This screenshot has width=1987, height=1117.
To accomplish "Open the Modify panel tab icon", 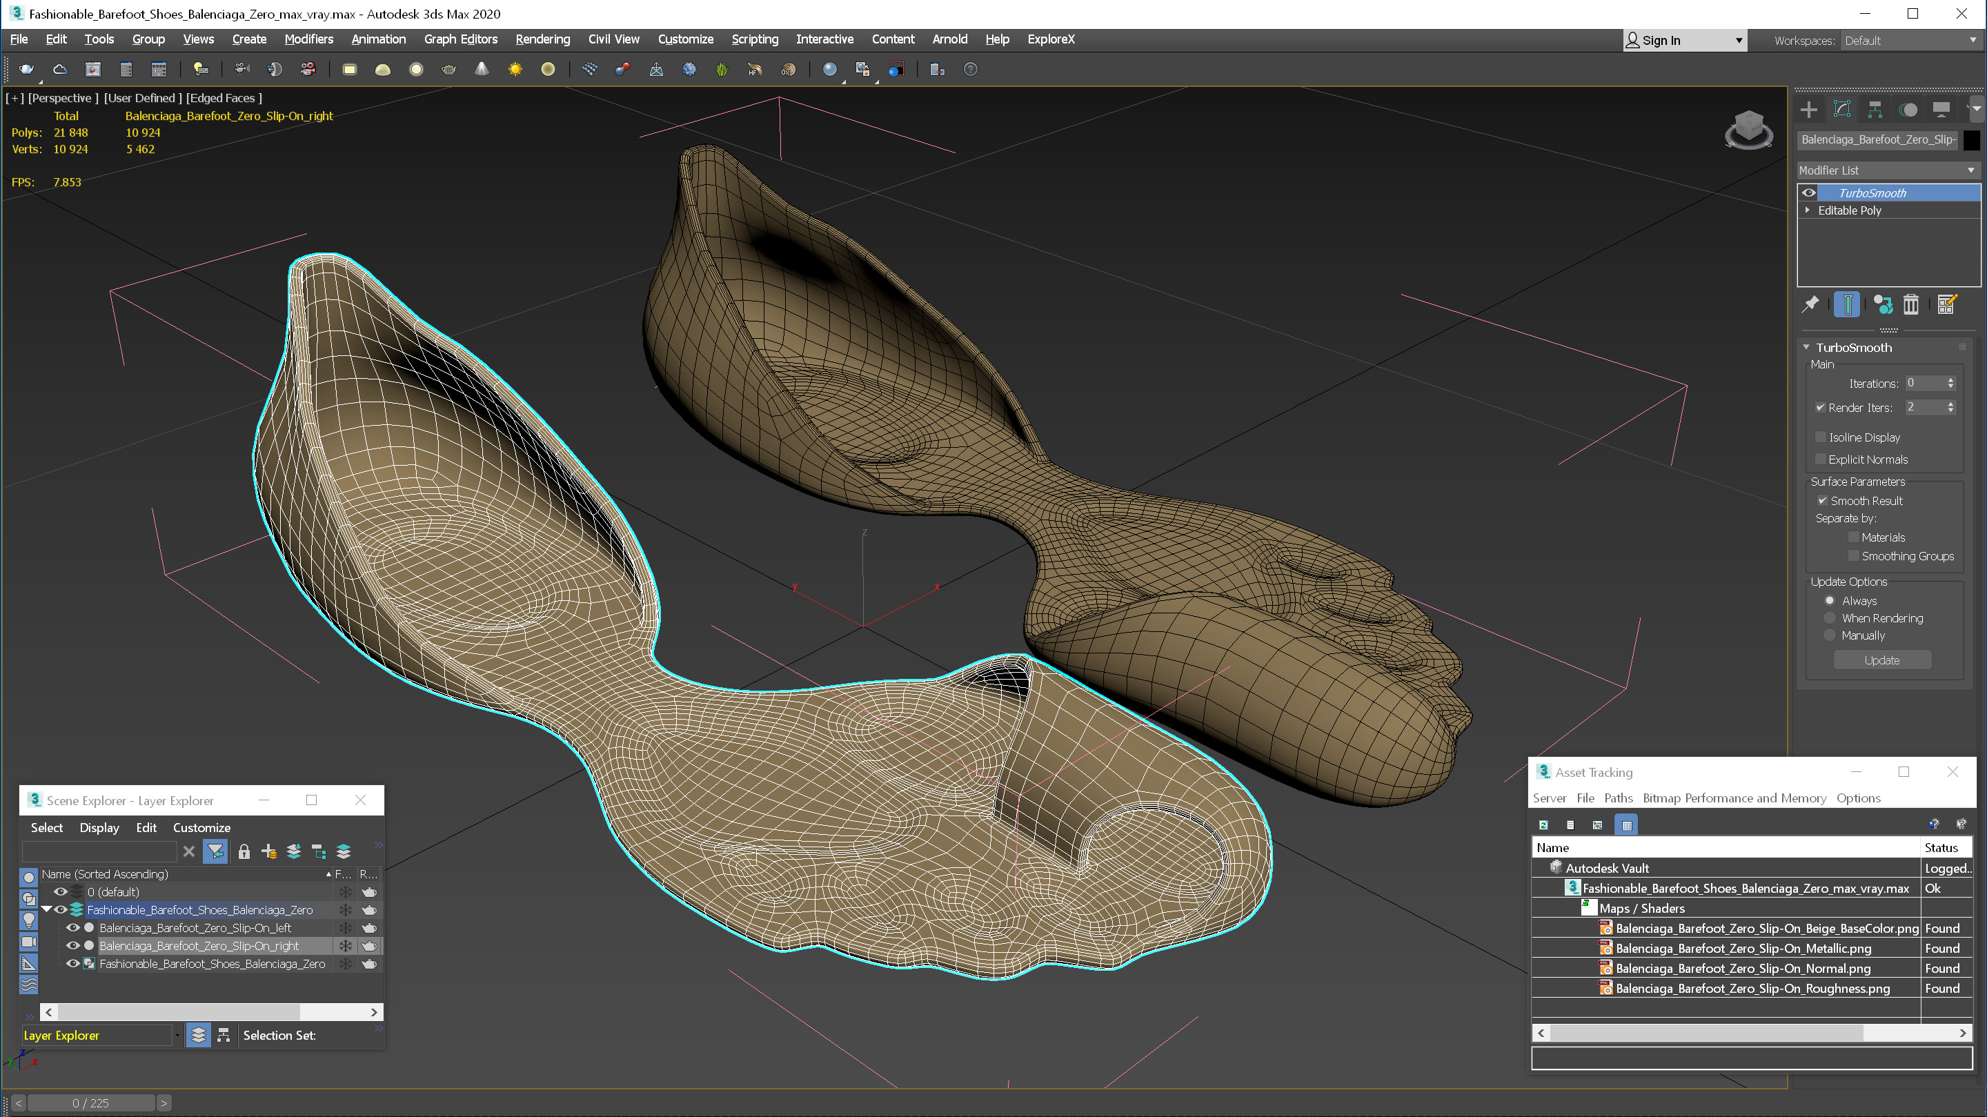I will [x=1842, y=110].
